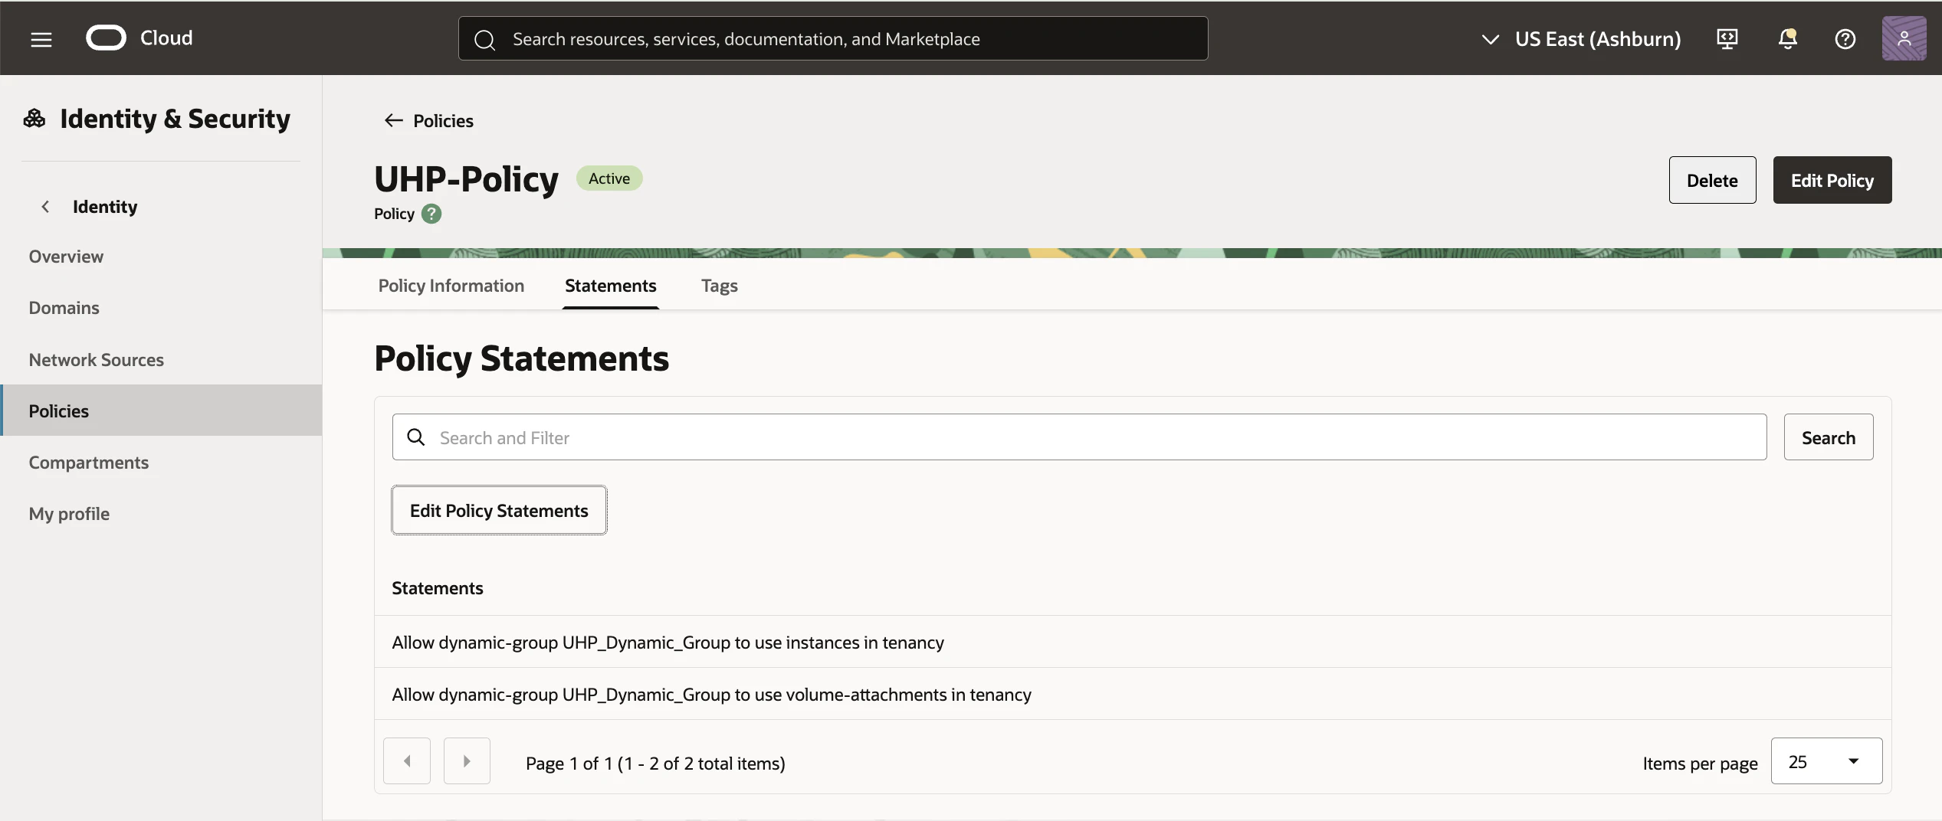The image size is (1942, 821).
Task: Open Overview in the sidebar
Action: point(161,257)
